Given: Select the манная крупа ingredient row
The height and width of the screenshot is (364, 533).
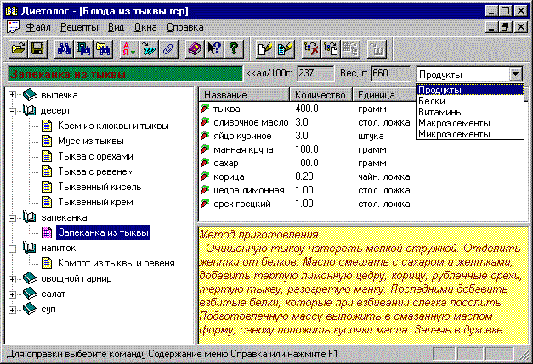Looking at the screenshot, I should pyautogui.click(x=305, y=149).
